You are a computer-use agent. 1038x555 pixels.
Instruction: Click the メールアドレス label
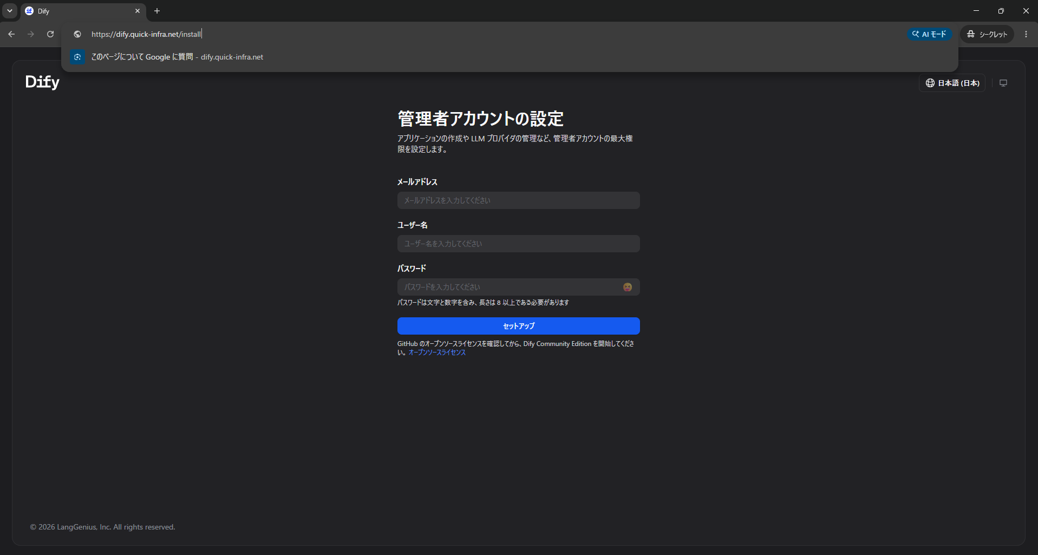417,182
